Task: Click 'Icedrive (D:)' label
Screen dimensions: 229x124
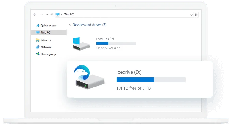Action: point(129,72)
